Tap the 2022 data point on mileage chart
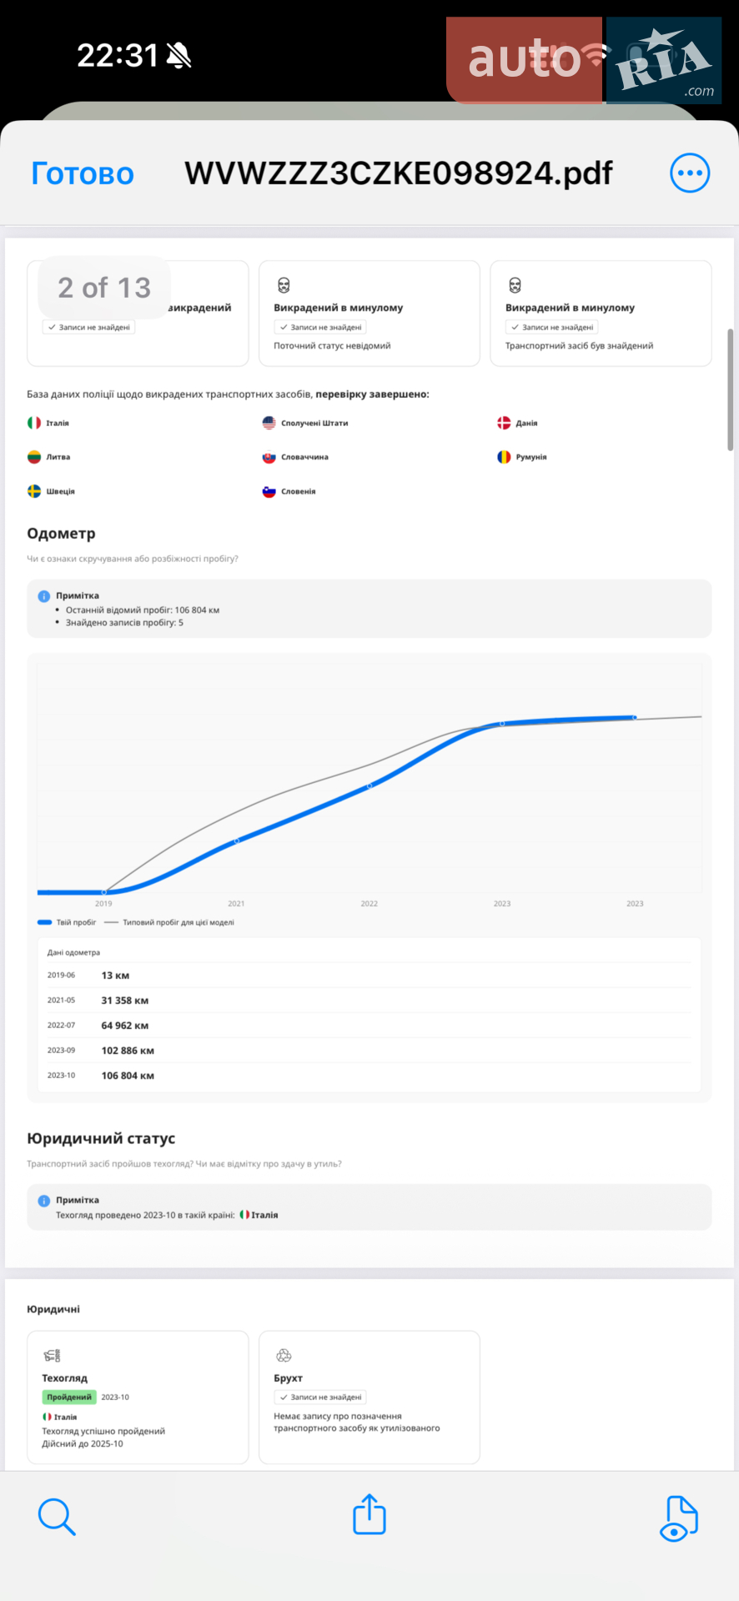This screenshot has height=1601, width=739. pos(369,785)
